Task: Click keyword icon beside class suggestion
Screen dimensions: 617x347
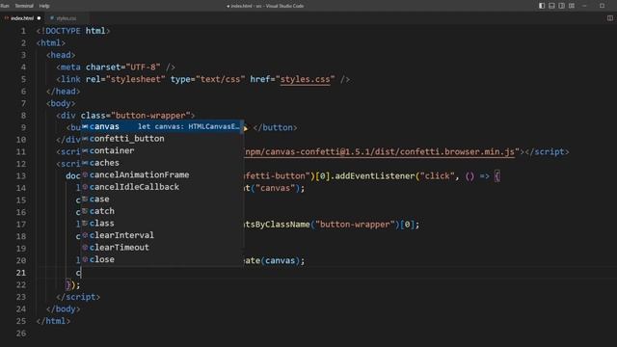Action: pyautogui.click(x=85, y=223)
